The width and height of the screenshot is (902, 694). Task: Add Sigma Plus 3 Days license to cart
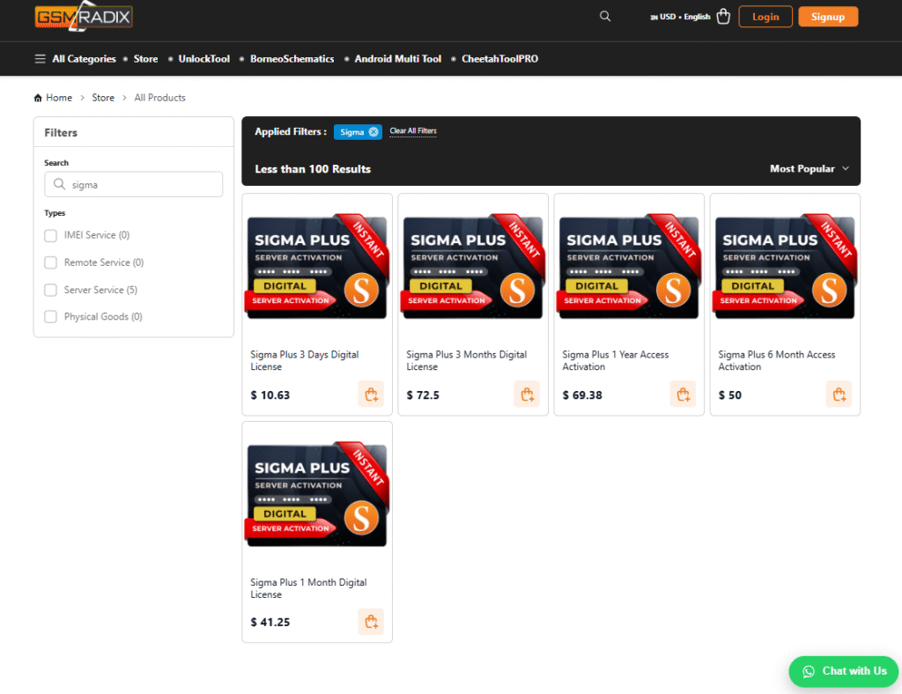(371, 395)
